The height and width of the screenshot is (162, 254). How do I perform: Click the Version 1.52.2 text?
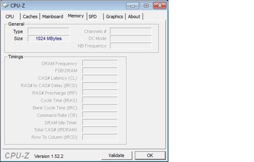click(x=49, y=156)
